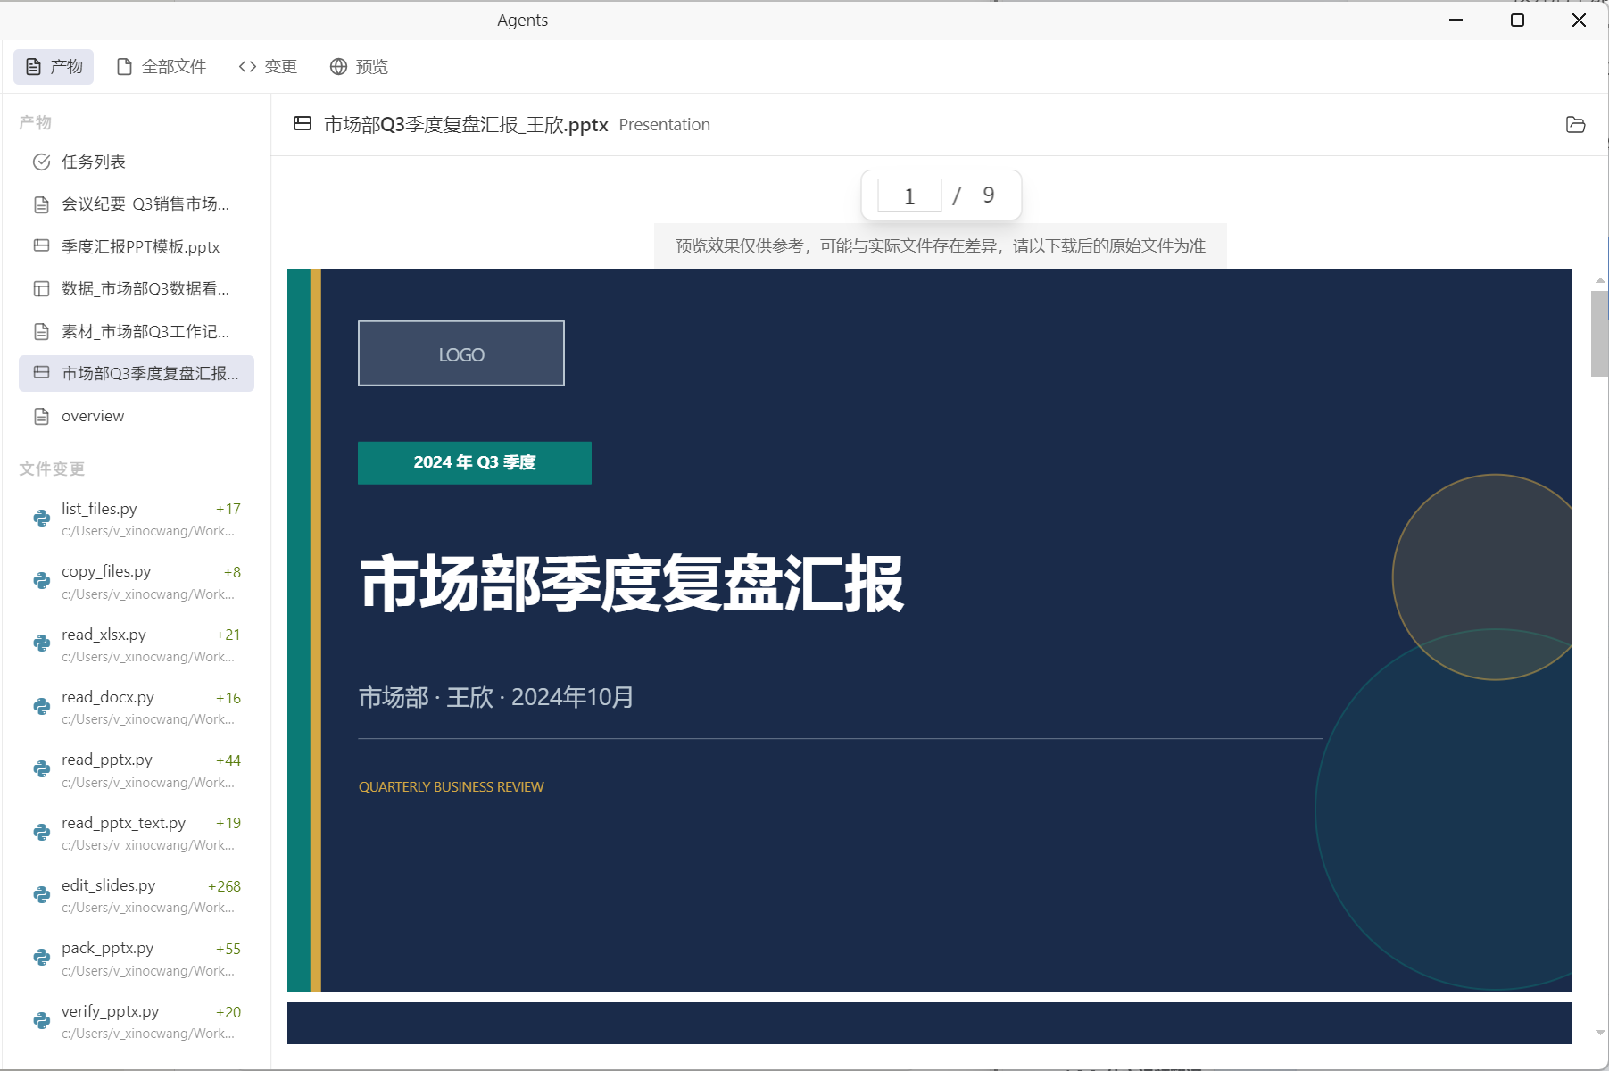Click the page number input field
Image resolution: width=1609 pixels, height=1071 pixels.
[909, 195]
